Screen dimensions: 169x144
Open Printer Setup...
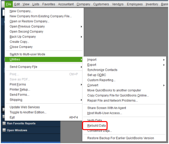(x=44, y=90)
